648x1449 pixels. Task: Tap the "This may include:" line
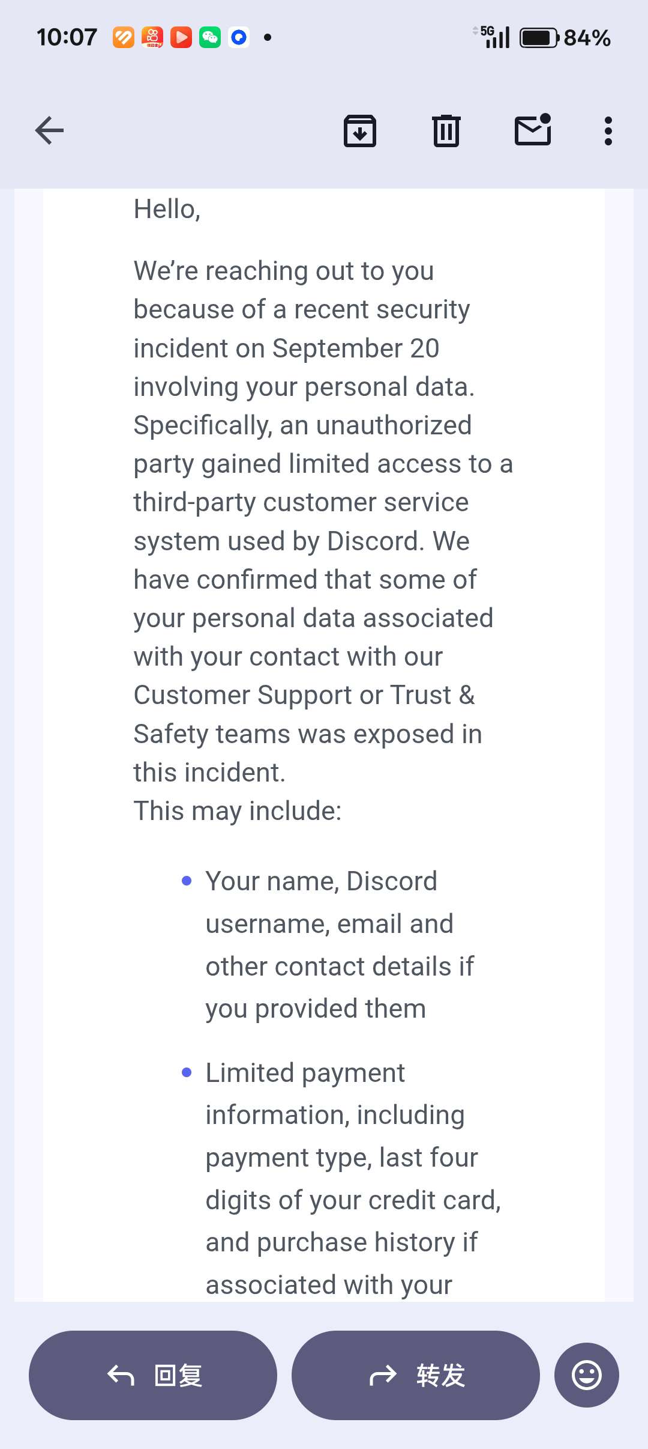pos(238,811)
